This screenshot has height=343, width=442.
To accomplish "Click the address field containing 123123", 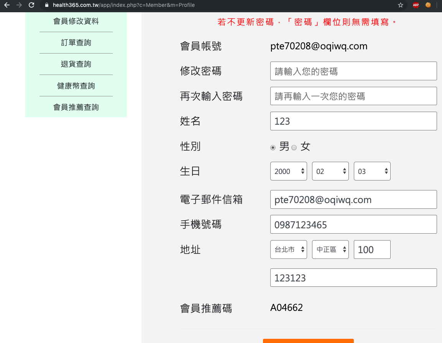I will pyautogui.click(x=353, y=278).
